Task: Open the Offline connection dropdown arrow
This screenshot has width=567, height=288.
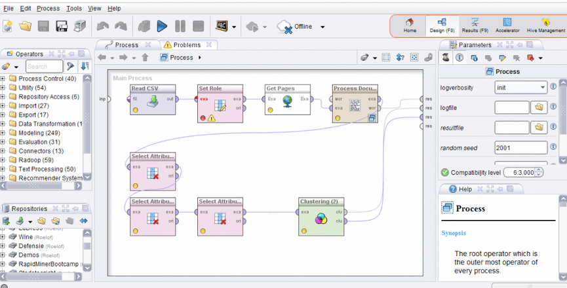Action: click(323, 27)
